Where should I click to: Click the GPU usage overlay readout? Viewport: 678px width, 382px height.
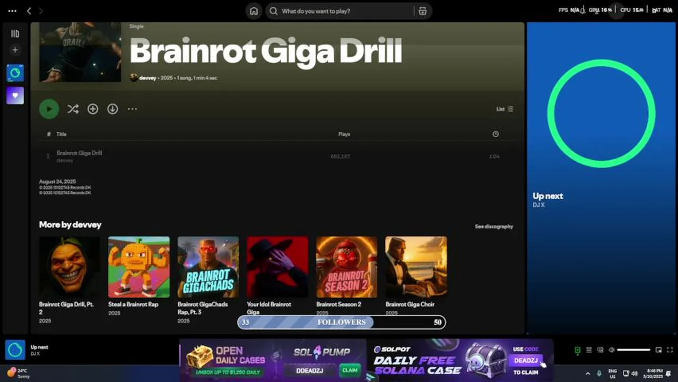point(600,10)
